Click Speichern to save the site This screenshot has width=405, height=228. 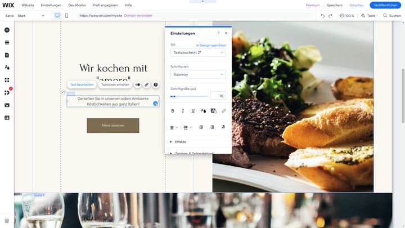click(335, 5)
